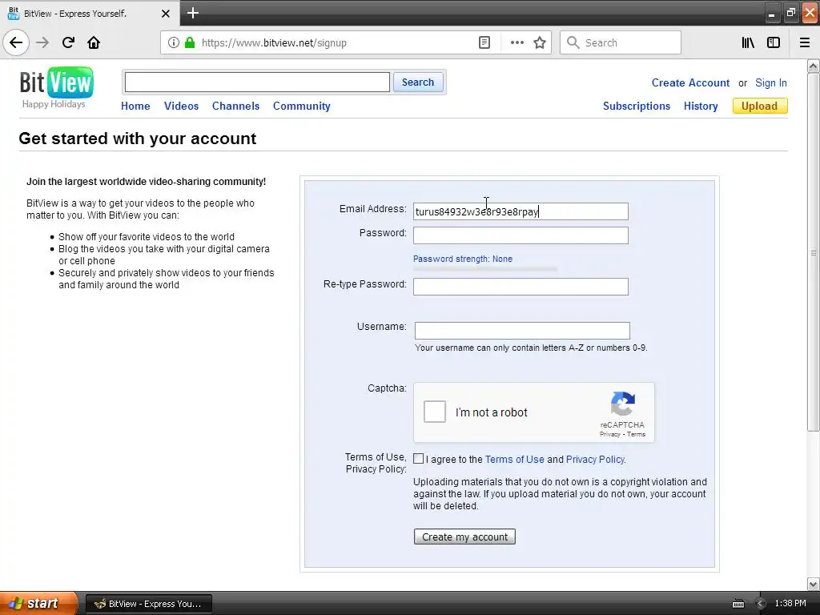The height and width of the screenshot is (615, 820).
Task: Click the yellow Upload button
Action: point(760,106)
